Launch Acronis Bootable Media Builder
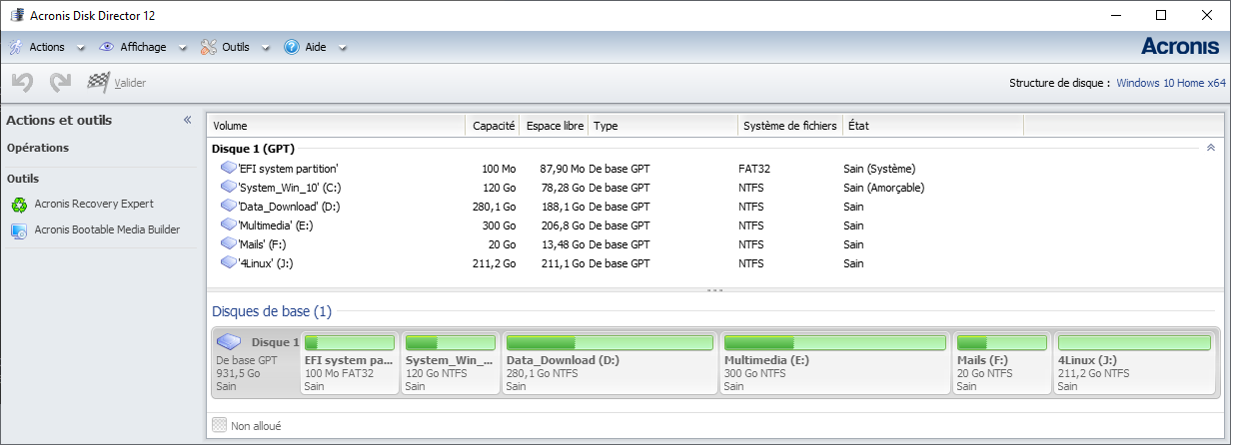Image resolution: width=1233 pixels, height=446 pixels. click(106, 229)
